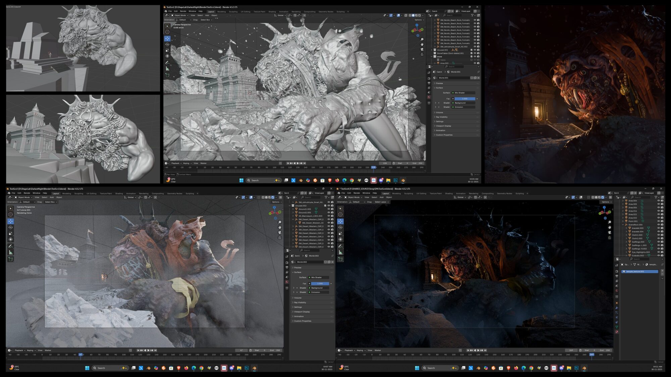Click the Options button in TestScn3 viewport
Screen dimensions: 671x377
[x=276, y=202]
